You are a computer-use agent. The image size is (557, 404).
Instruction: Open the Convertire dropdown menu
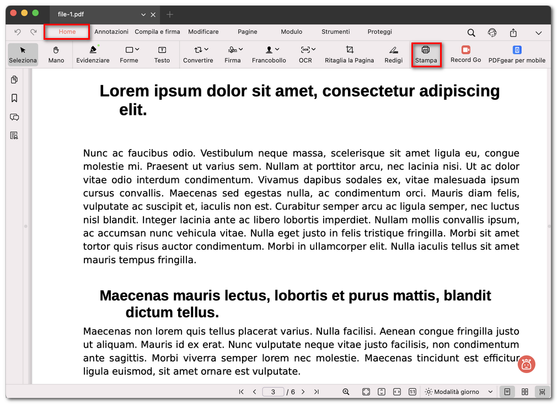[x=199, y=54]
